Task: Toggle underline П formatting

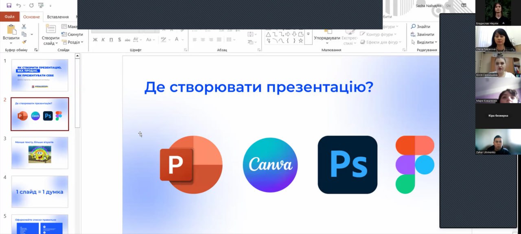Action: coord(111,40)
